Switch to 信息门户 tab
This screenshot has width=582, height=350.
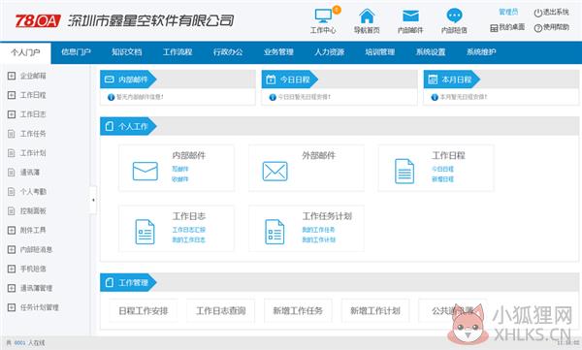pyautogui.click(x=76, y=52)
